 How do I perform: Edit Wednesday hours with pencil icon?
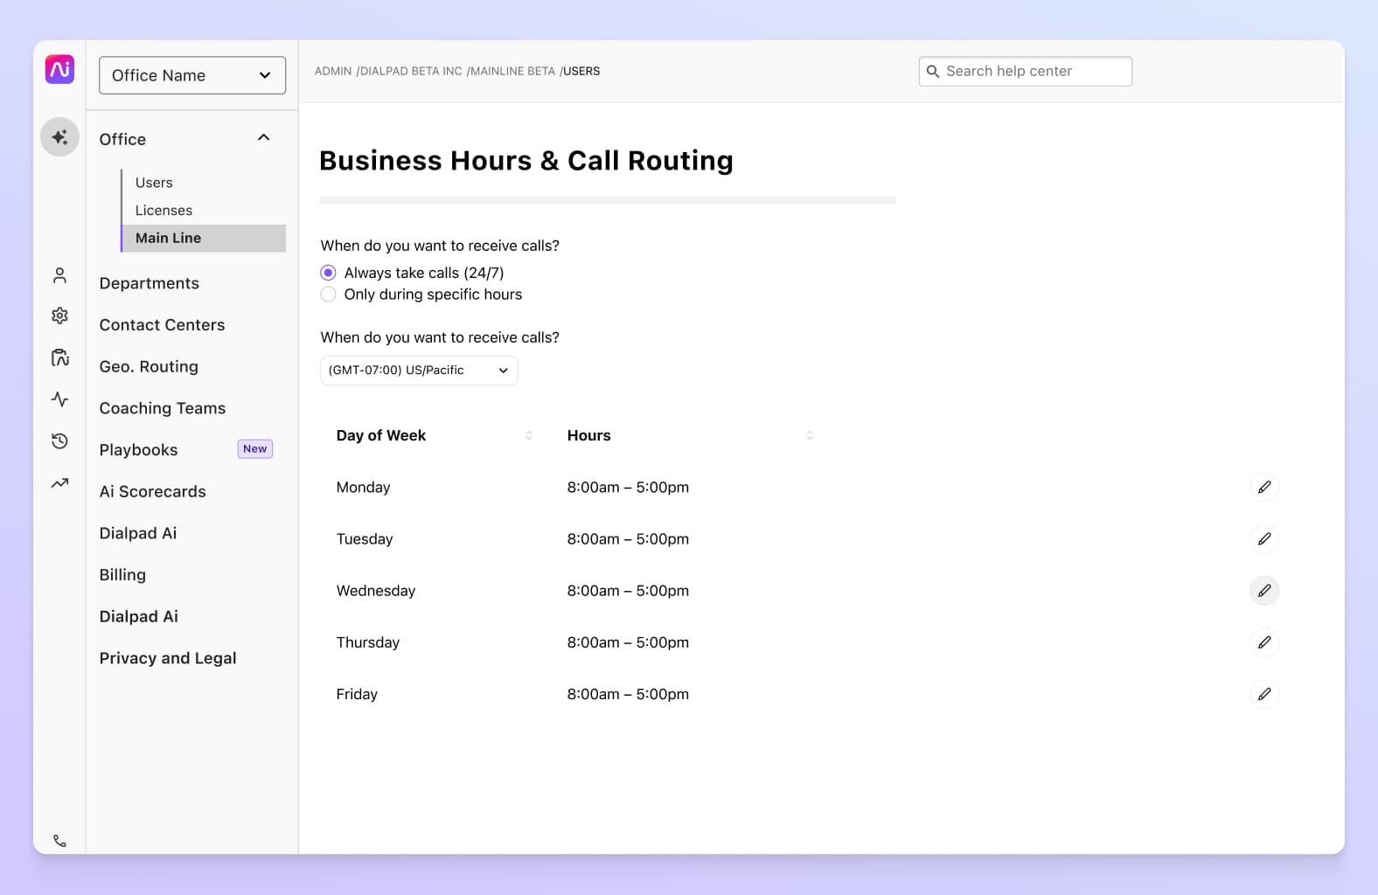click(1263, 591)
